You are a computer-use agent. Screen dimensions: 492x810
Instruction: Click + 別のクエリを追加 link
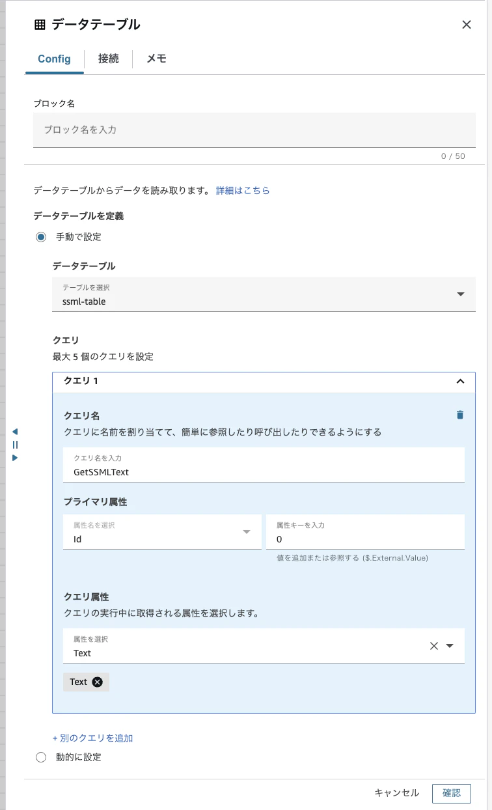click(92, 738)
